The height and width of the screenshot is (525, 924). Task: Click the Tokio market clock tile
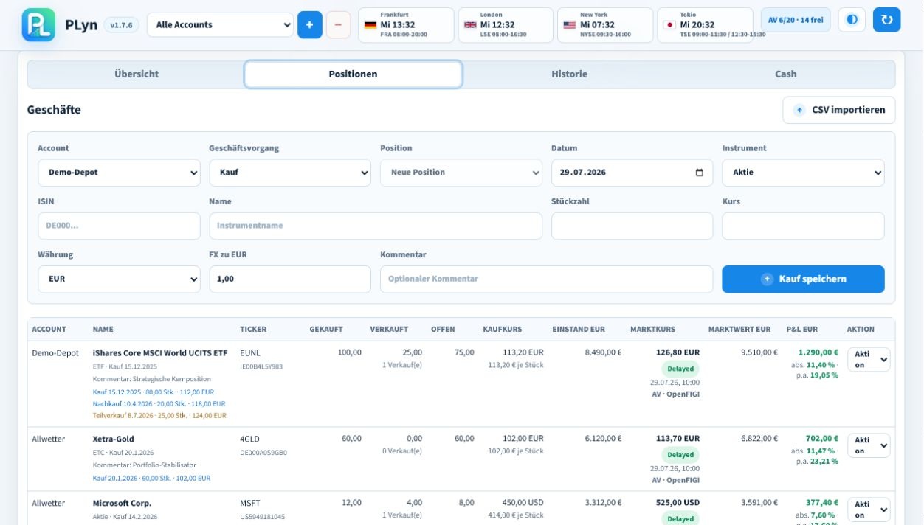pyautogui.click(x=705, y=25)
